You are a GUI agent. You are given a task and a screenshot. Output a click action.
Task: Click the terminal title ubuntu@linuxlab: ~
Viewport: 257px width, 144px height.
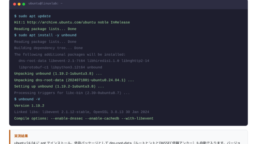[x=45, y=4]
